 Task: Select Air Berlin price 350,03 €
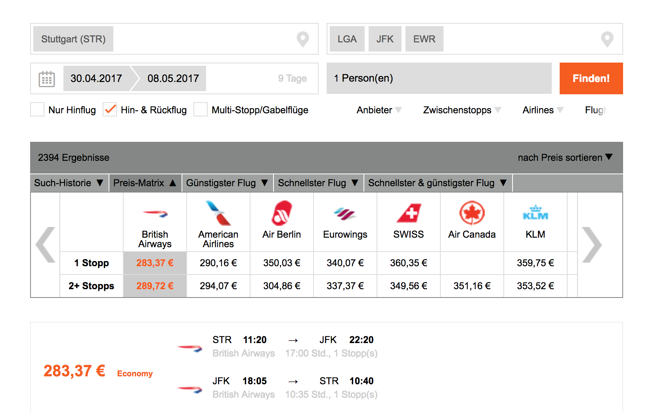282,263
